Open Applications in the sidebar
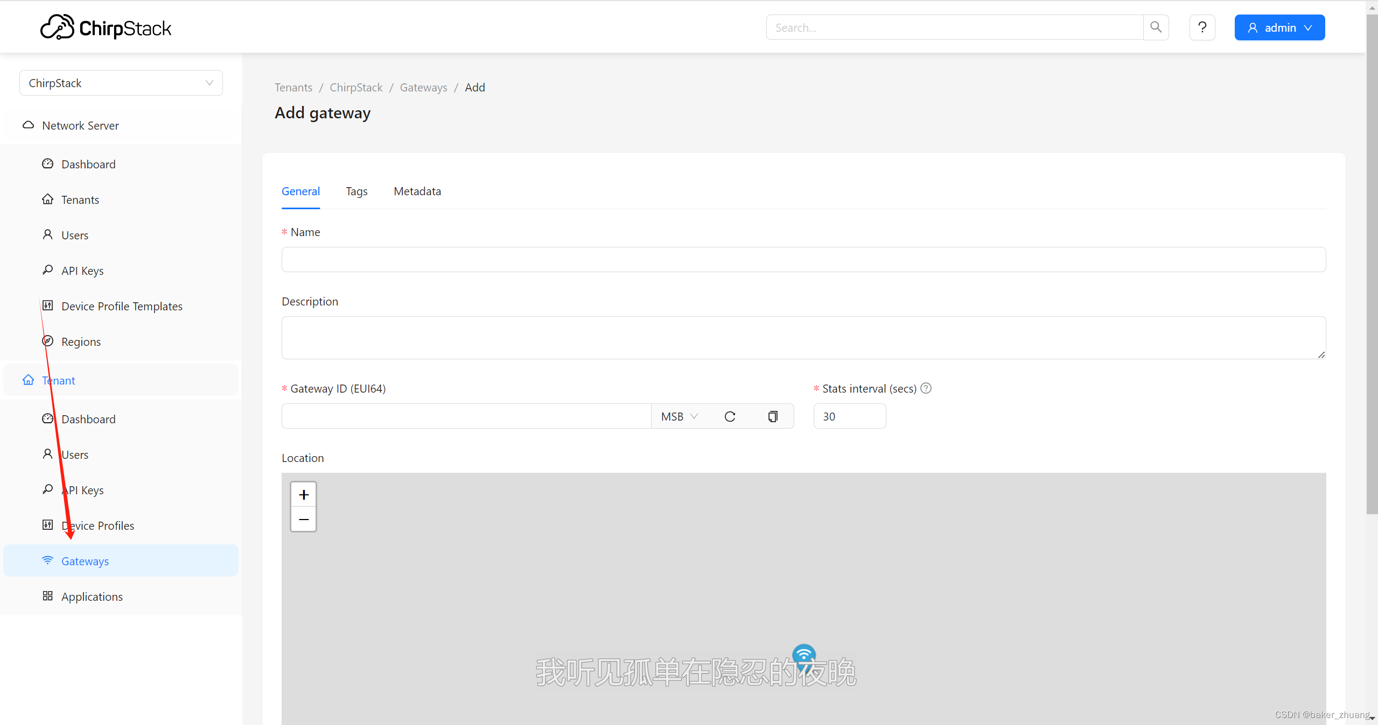 (92, 596)
